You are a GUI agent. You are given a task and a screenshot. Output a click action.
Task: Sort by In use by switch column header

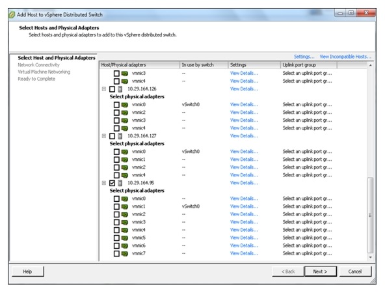click(x=204, y=65)
